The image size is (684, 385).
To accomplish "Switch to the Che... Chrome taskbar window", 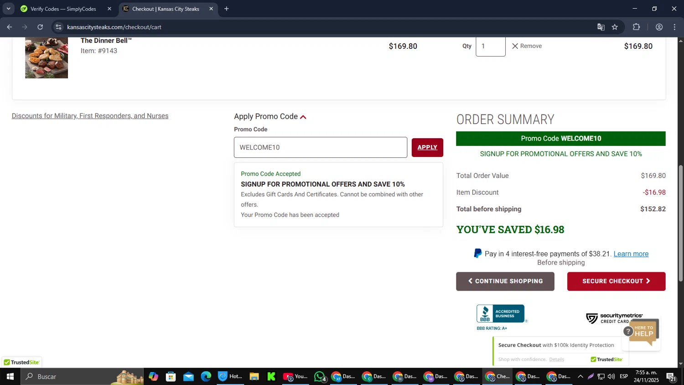I will [498, 376].
